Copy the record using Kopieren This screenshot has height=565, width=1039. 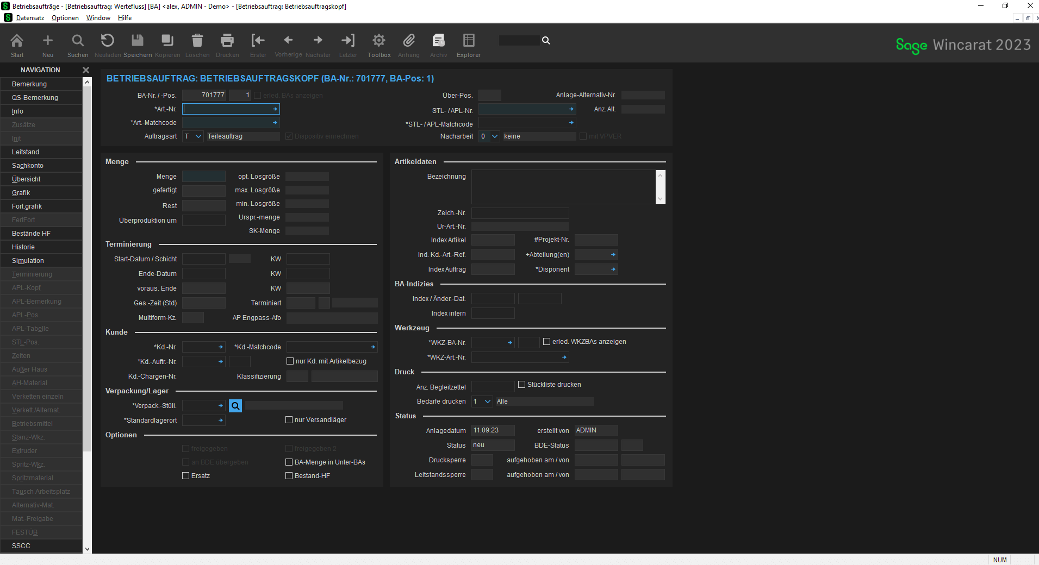pyautogui.click(x=167, y=40)
